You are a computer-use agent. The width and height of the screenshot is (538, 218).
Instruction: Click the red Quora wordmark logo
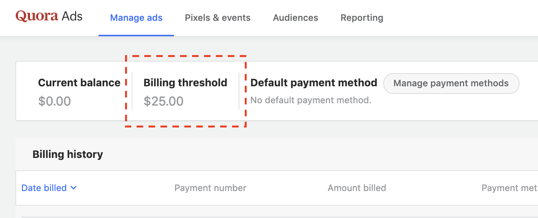click(x=37, y=16)
